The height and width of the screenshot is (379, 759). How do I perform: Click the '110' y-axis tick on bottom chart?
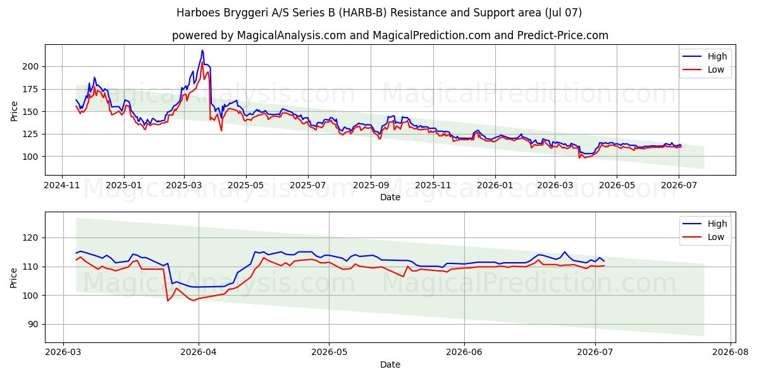click(x=32, y=267)
